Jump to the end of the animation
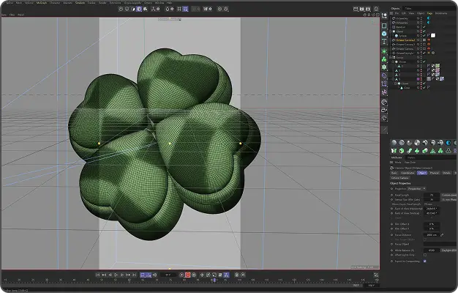Image resolution: width=458 pixels, height=293 pixels. point(134,275)
